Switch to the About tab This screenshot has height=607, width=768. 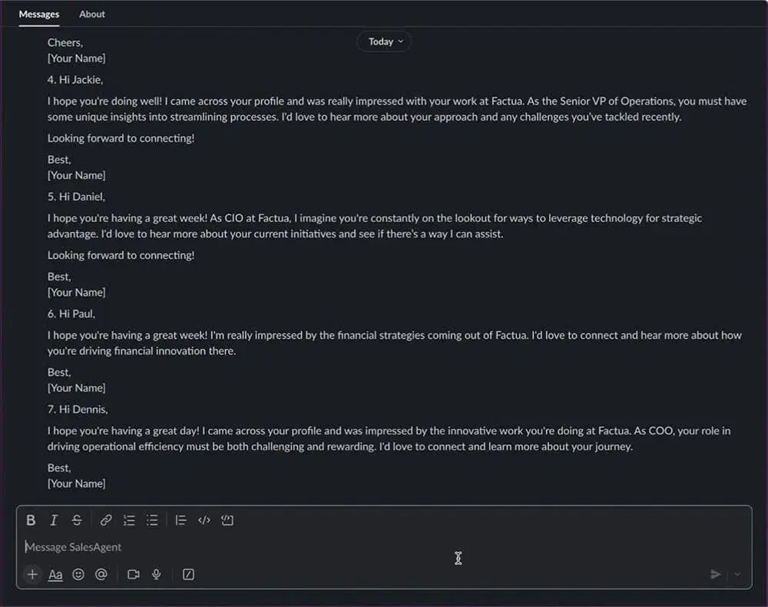[x=92, y=14]
